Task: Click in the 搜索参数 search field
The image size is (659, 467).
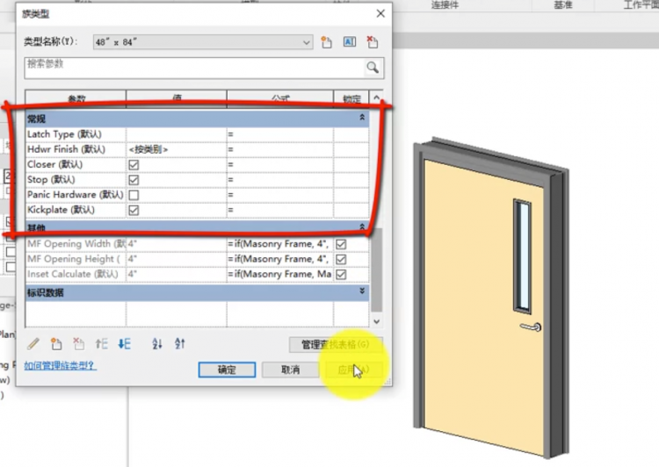Action: tap(193, 67)
